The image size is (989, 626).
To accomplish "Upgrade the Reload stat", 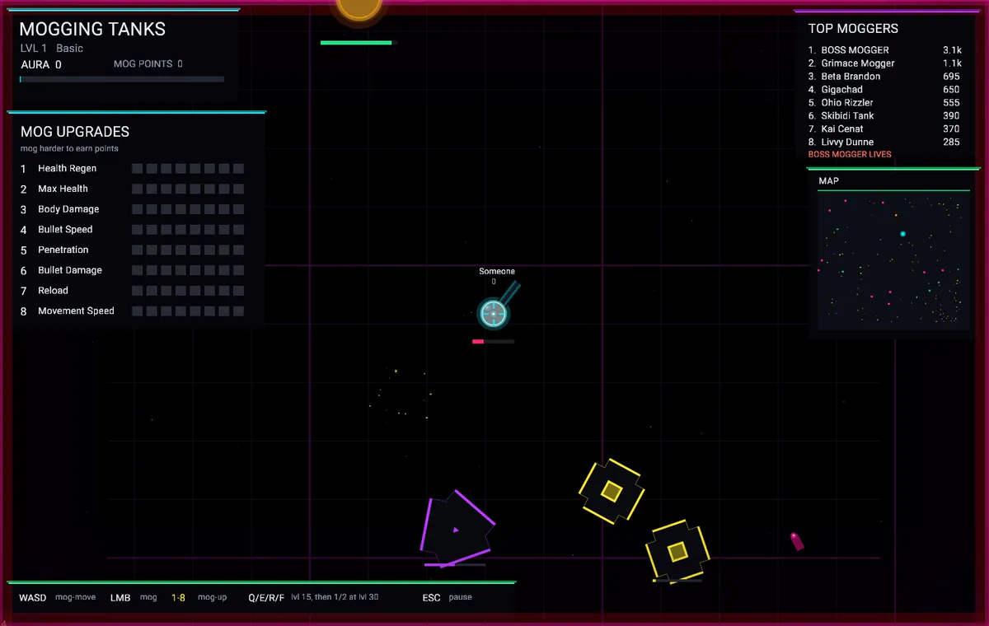I will (x=132, y=290).
